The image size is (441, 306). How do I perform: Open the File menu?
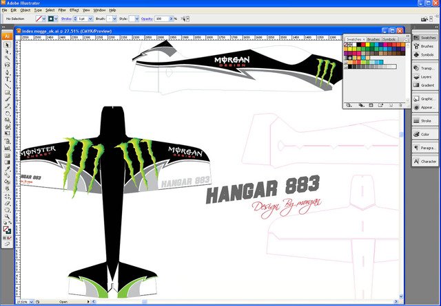coord(4,10)
